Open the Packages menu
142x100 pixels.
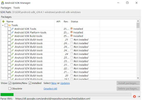[x=6, y=8]
